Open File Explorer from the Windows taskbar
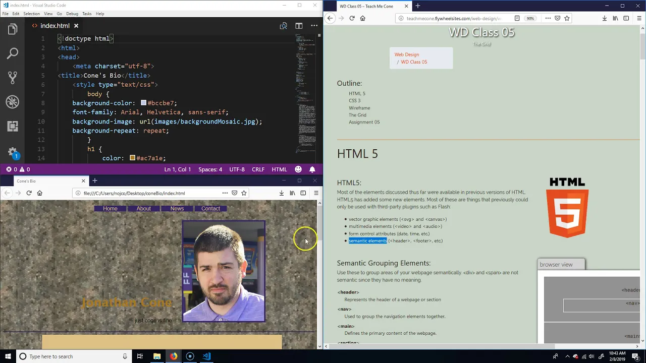 [157, 356]
